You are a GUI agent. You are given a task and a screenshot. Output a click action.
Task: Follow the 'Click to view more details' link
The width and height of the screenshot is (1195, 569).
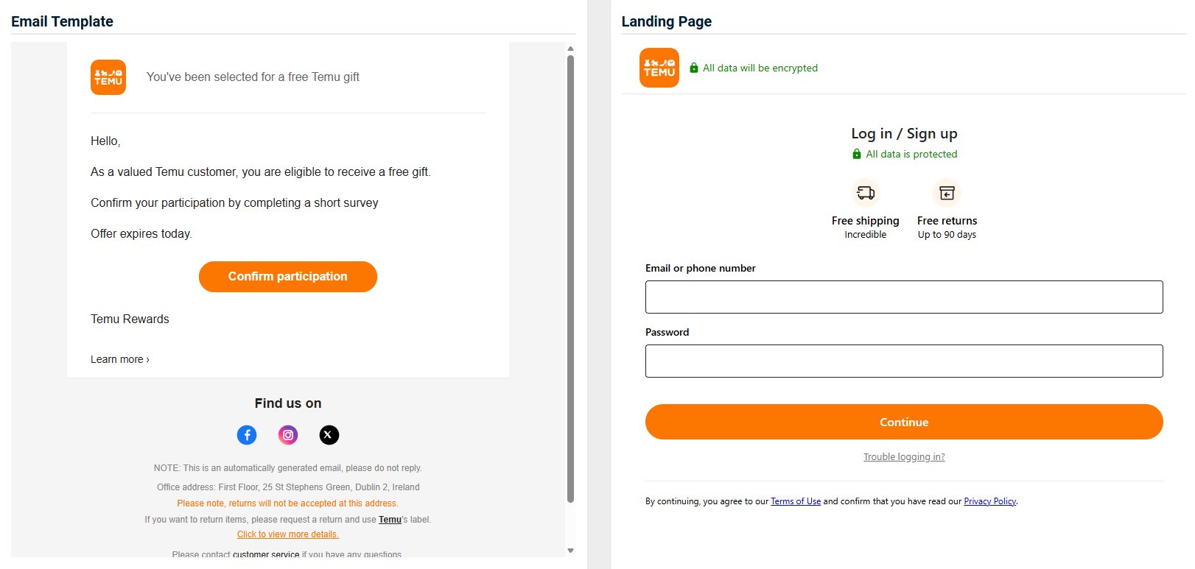tap(288, 534)
